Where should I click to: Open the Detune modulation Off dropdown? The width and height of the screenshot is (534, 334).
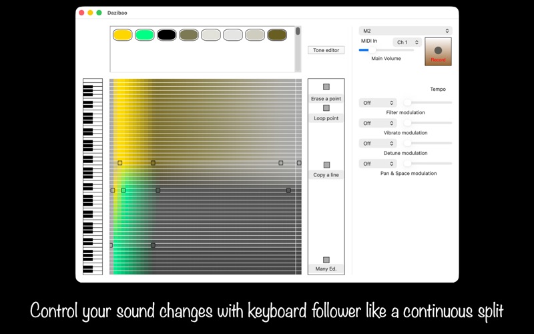click(x=378, y=144)
